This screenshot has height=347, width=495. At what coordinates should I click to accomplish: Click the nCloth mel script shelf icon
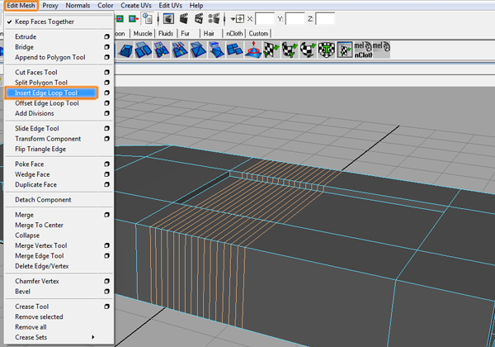tap(363, 50)
